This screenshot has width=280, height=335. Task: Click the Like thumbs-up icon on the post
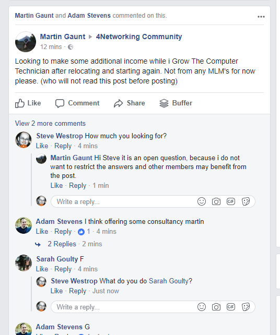(19, 103)
